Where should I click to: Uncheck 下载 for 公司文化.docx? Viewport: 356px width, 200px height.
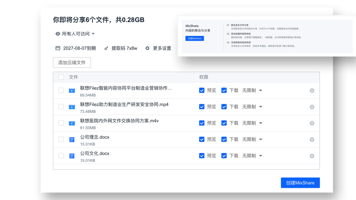224,156
